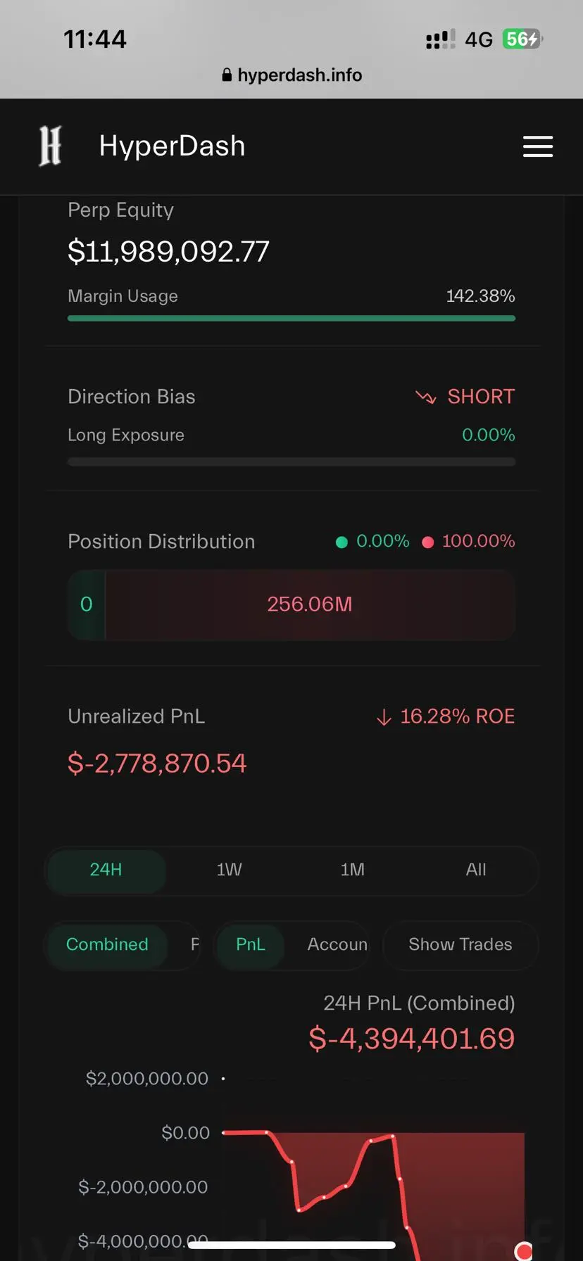Select the All time range
583x1261 pixels.
pos(476,870)
